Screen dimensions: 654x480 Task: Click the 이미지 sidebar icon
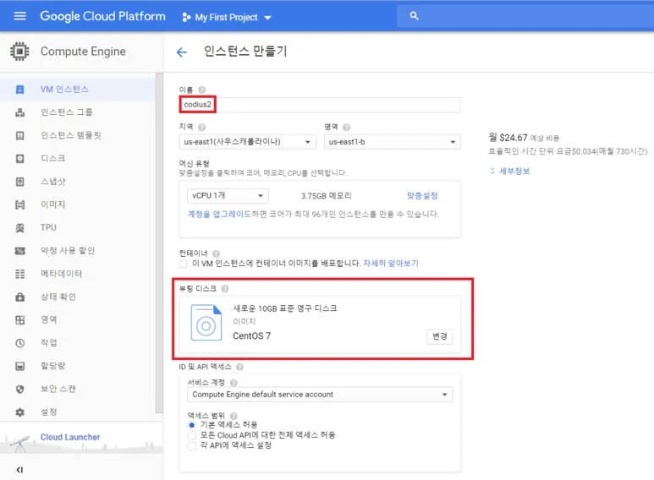tap(19, 205)
